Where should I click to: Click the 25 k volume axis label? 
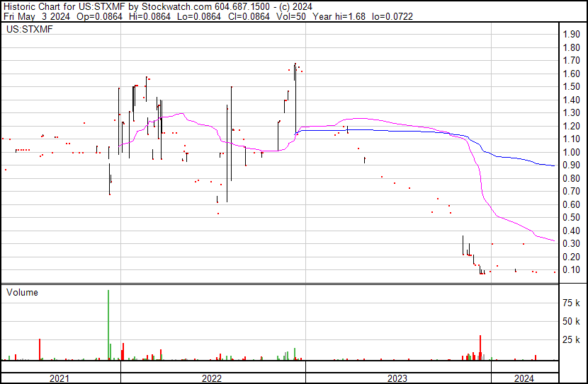(x=572, y=339)
